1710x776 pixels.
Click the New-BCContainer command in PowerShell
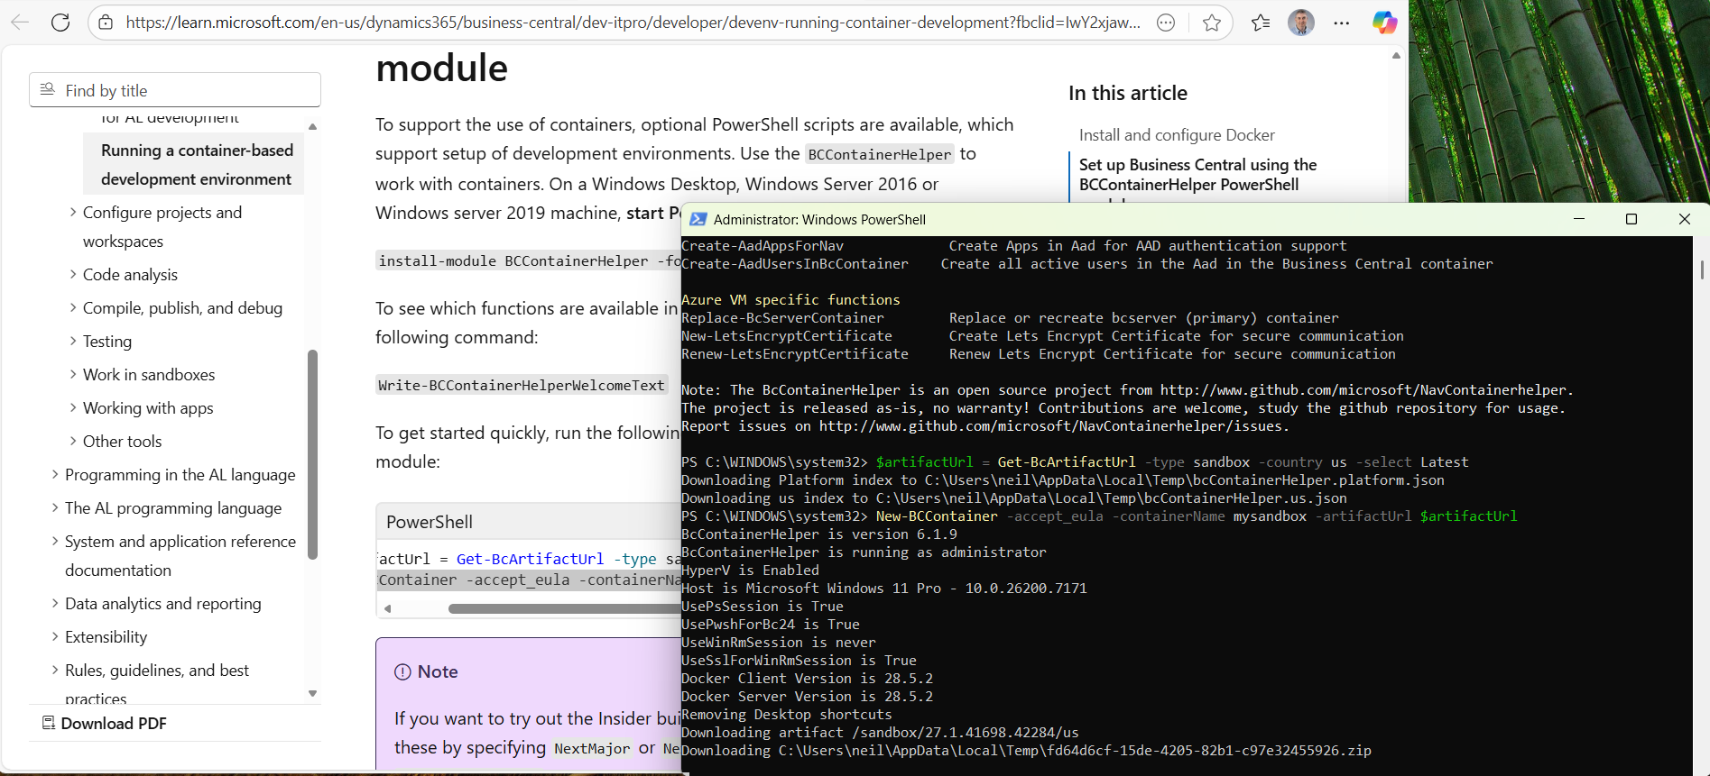937,516
